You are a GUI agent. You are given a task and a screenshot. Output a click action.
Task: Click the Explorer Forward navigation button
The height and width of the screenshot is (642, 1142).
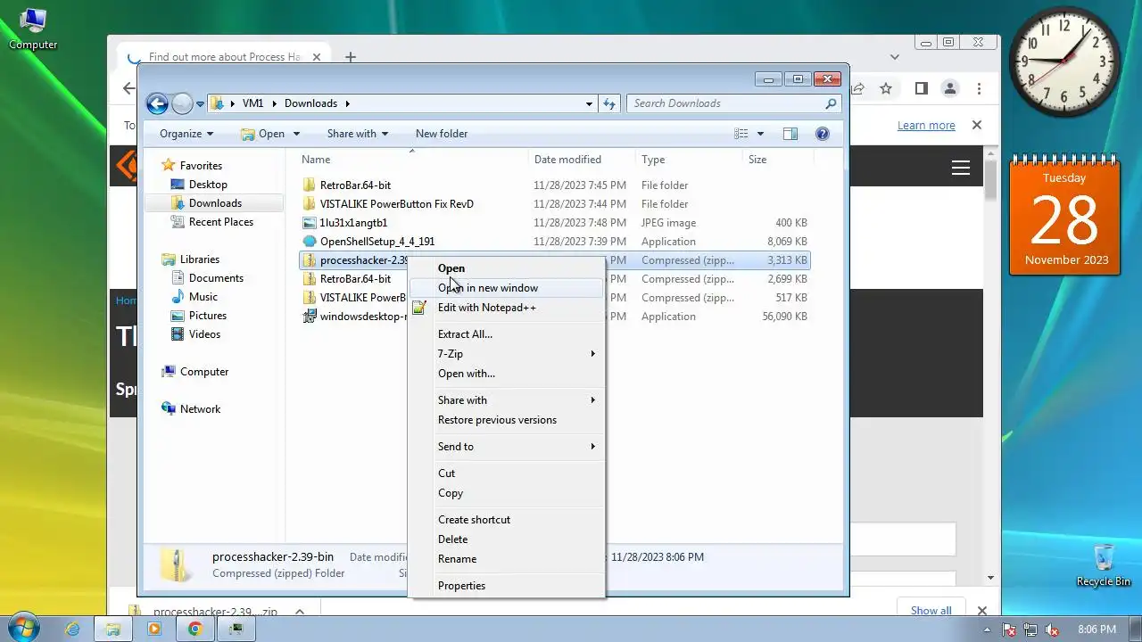[x=182, y=103]
